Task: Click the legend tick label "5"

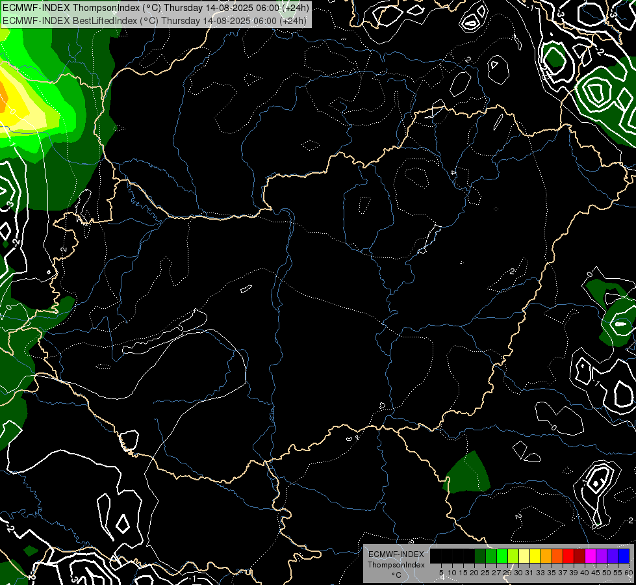Action: pyautogui.click(x=441, y=573)
